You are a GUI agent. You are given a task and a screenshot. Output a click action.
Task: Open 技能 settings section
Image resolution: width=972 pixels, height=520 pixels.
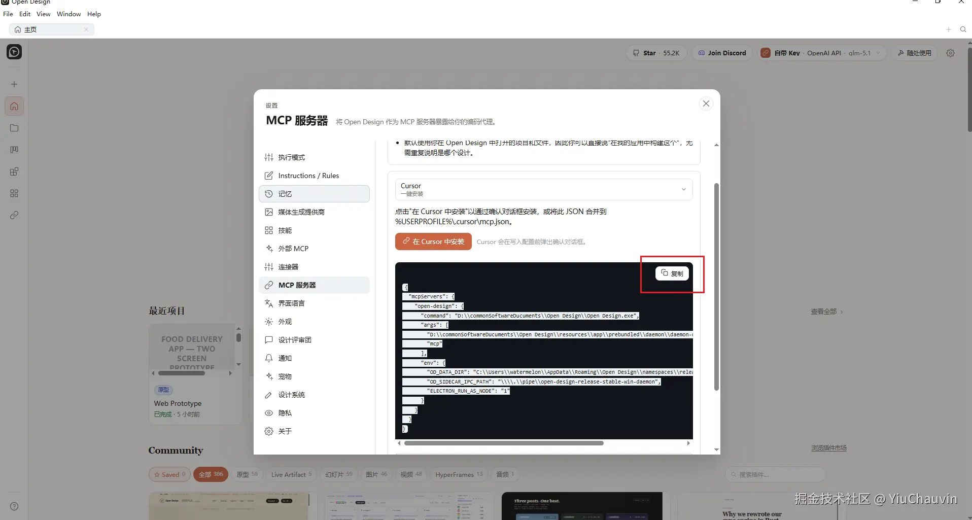(314, 230)
